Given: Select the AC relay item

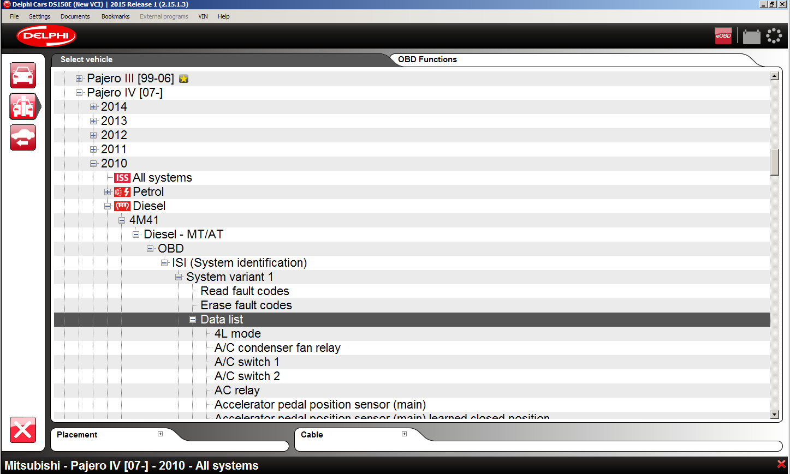Looking at the screenshot, I should click(237, 391).
